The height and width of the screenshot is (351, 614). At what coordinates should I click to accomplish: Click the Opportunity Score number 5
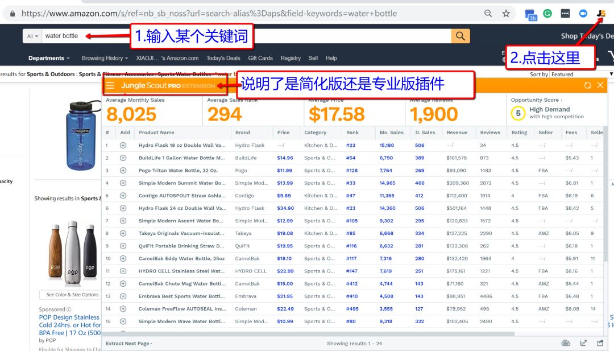tap(518, 114)
